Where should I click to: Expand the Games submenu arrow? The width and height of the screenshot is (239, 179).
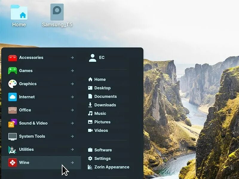(x=72, y=71)
